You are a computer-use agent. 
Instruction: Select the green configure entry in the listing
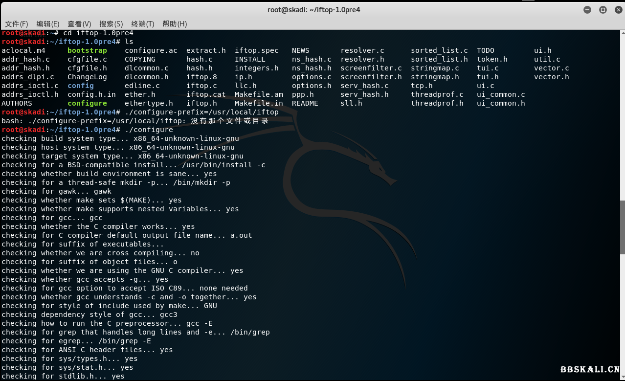(x=87, y=103)
